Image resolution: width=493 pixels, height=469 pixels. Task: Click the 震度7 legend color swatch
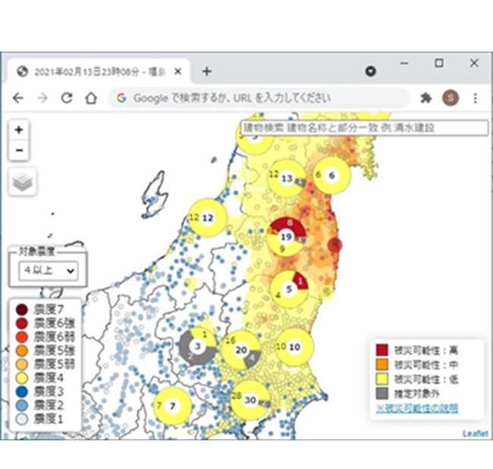[22, 310]
